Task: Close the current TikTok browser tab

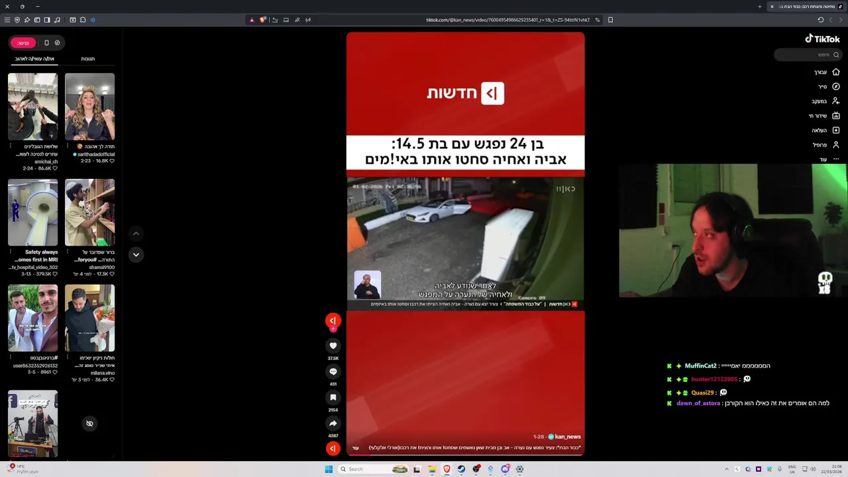Action: (x=772, y=7)
